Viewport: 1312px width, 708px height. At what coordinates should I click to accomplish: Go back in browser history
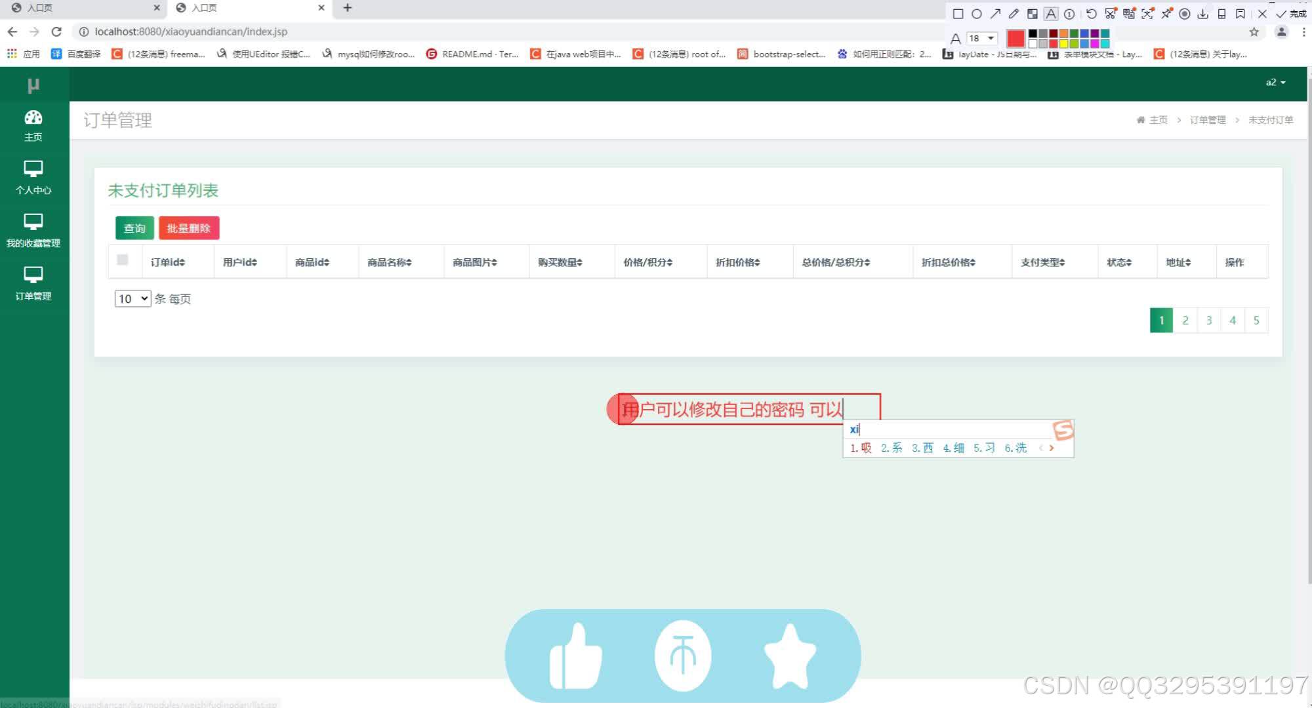point(12,31)
